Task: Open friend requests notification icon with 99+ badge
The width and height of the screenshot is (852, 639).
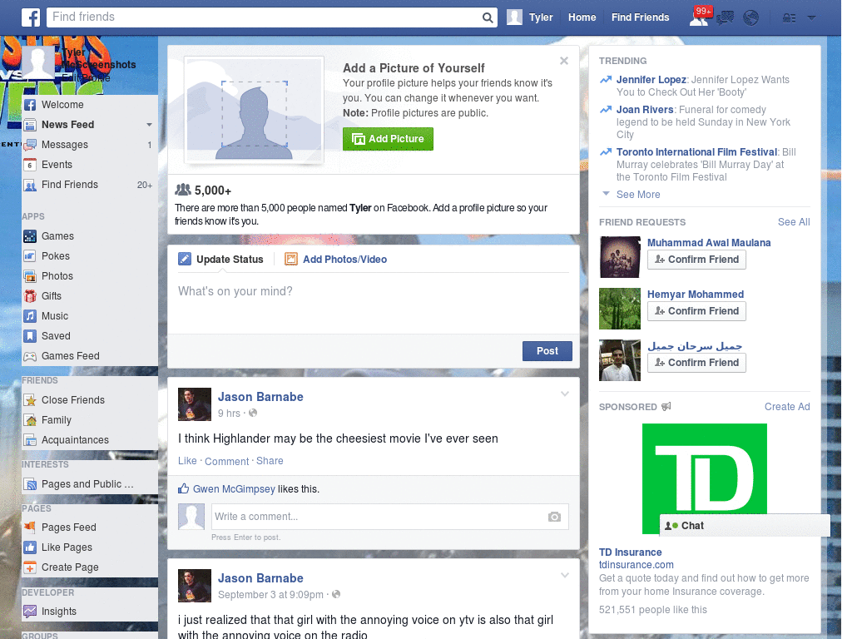Action: tap(700, 17)
